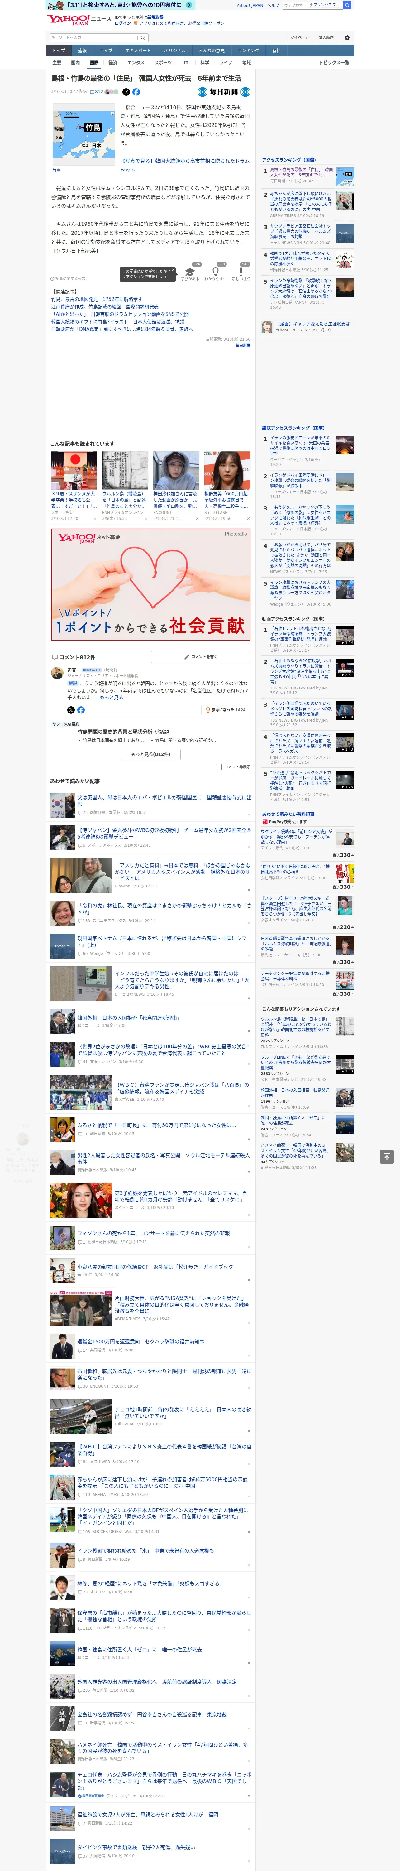
Task: Open the エキスパート tab
Action: pyautogui.click(x=138, y=51)
